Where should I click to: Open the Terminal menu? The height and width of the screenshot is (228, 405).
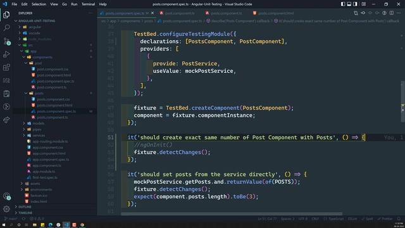pyautogui.click(x=88, y=4)
